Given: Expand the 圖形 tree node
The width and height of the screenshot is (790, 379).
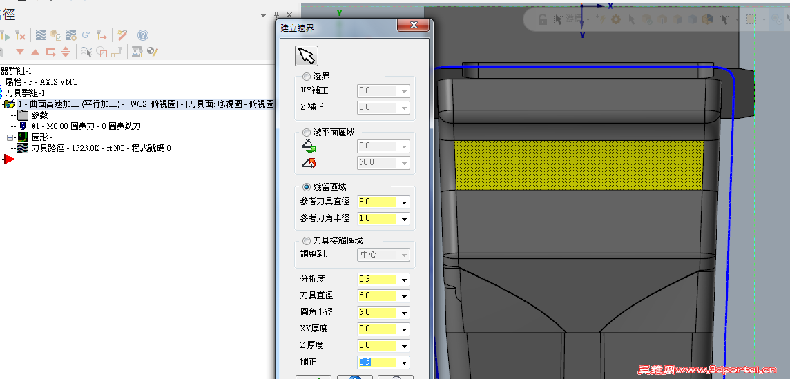Looking at the screenshot, I should click(10, 137).
